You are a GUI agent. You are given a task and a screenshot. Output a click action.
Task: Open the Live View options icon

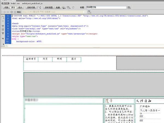coord(39,8)
